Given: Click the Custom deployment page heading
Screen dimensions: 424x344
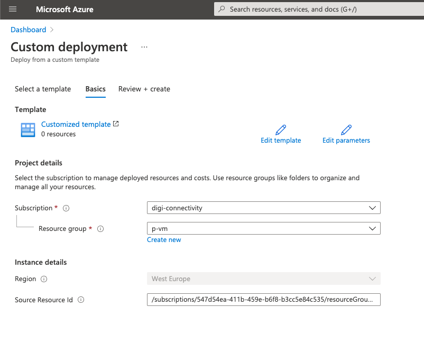Looking at the screenshot, I should (69, 47).
